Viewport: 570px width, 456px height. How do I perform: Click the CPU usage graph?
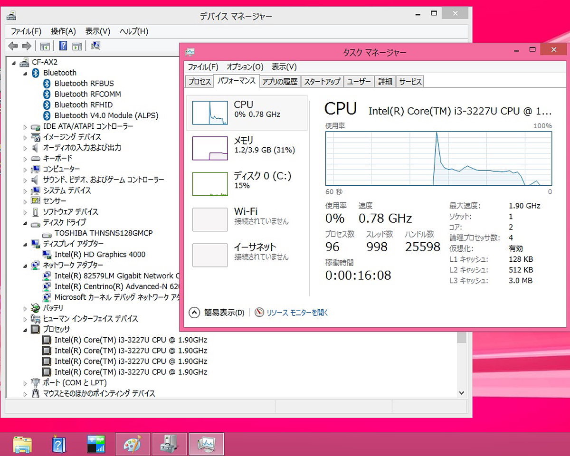[438, 159]
